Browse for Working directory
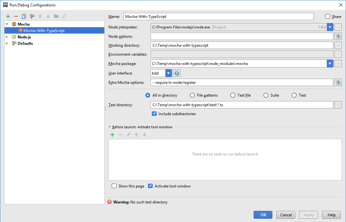Viewport: 346px width, 222px height. pos(338,45)
